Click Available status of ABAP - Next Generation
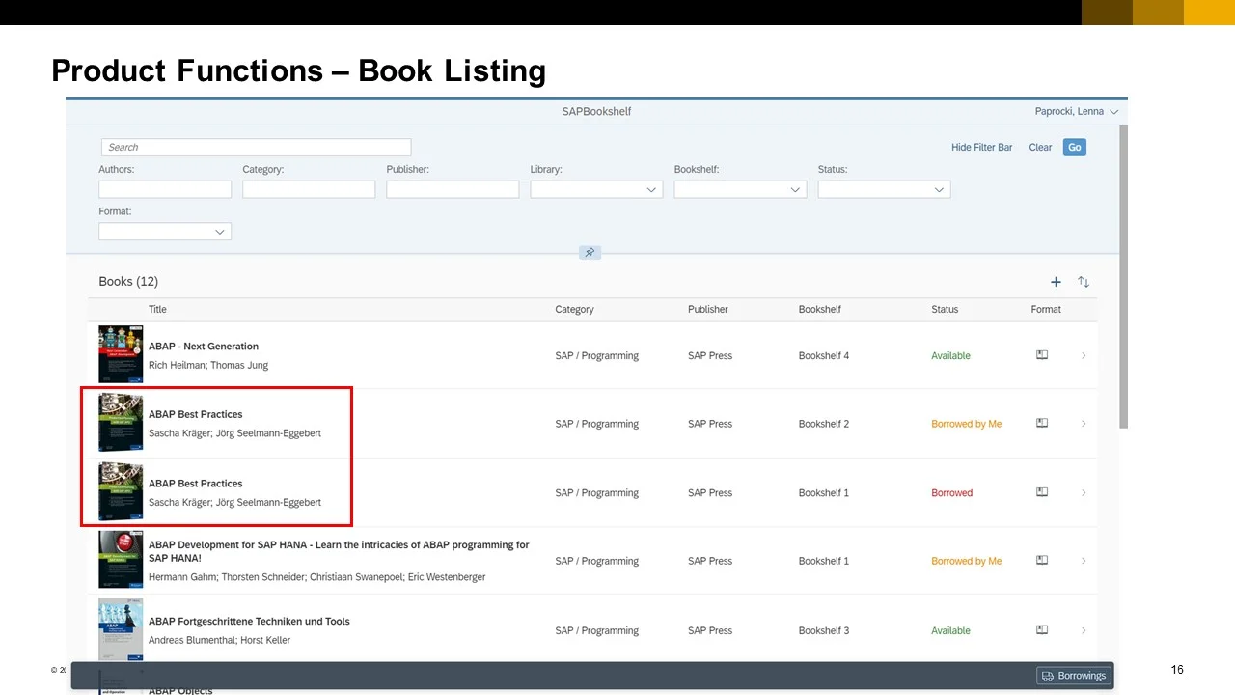The width and height of the screenshot is (1235, 695). [950, 355]
